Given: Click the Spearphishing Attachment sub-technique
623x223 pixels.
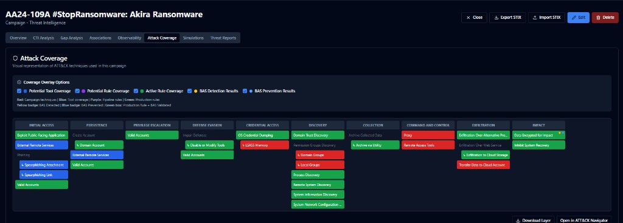Looking at the screenshot, I should coord(44,165).
